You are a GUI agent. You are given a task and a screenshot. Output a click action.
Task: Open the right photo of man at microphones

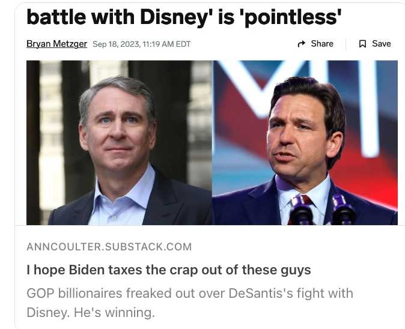click(x=305, y=143)
